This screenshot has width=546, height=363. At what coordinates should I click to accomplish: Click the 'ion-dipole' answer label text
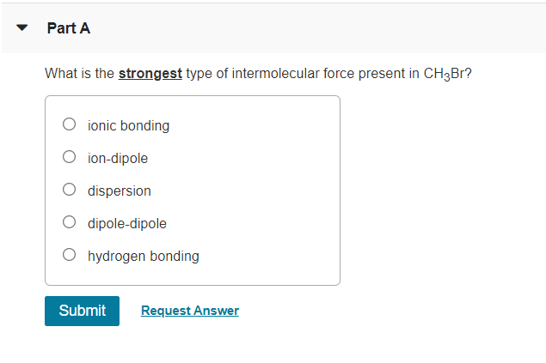[118, 159]
